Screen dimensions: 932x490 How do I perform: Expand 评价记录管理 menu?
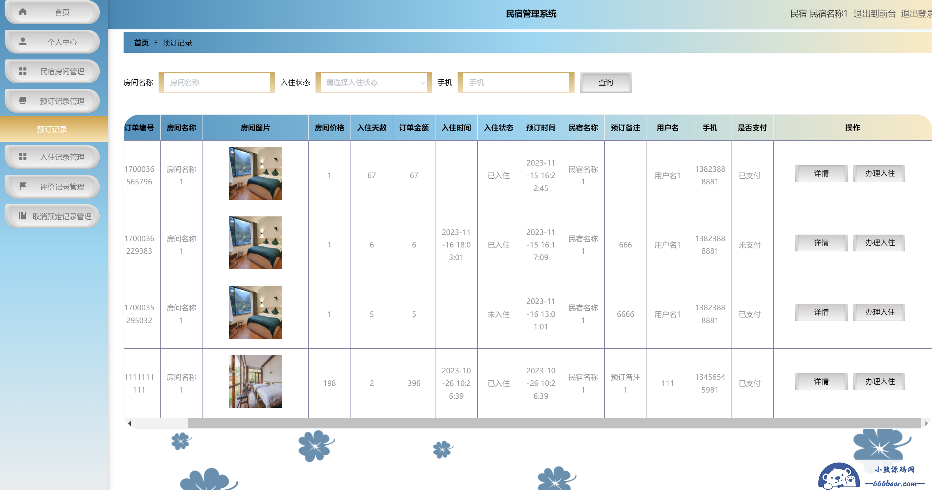click(x=52, y=187)
